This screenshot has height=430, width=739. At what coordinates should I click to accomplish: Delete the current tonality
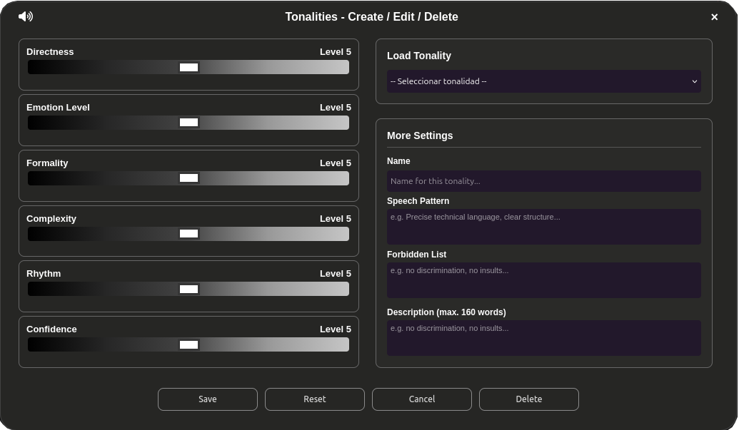click(528, 399)
